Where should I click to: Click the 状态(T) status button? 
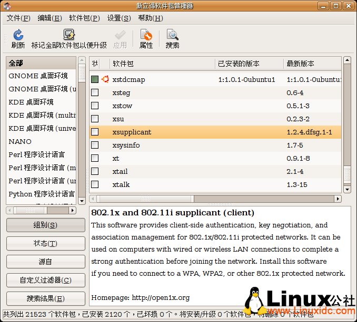coord(45,243)
